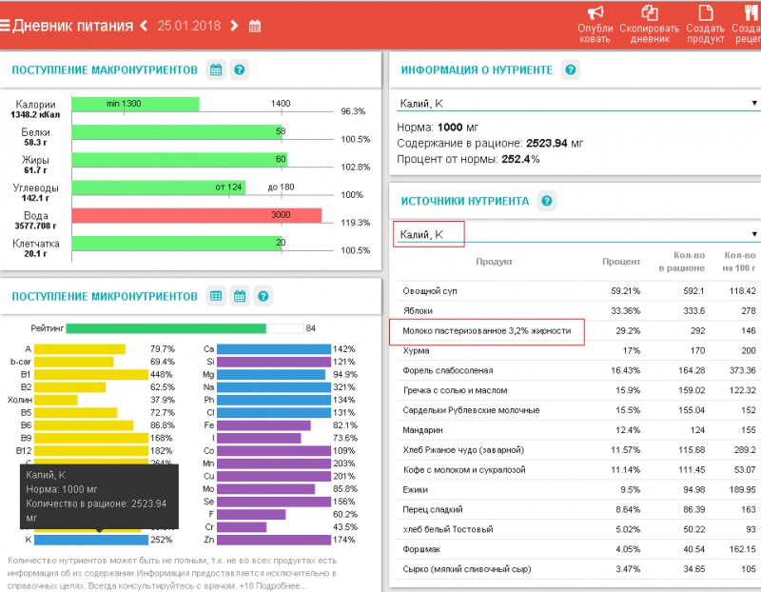Click Скопировать дневник icon
Screen dimensions: 761x592
tap(650, 13)
